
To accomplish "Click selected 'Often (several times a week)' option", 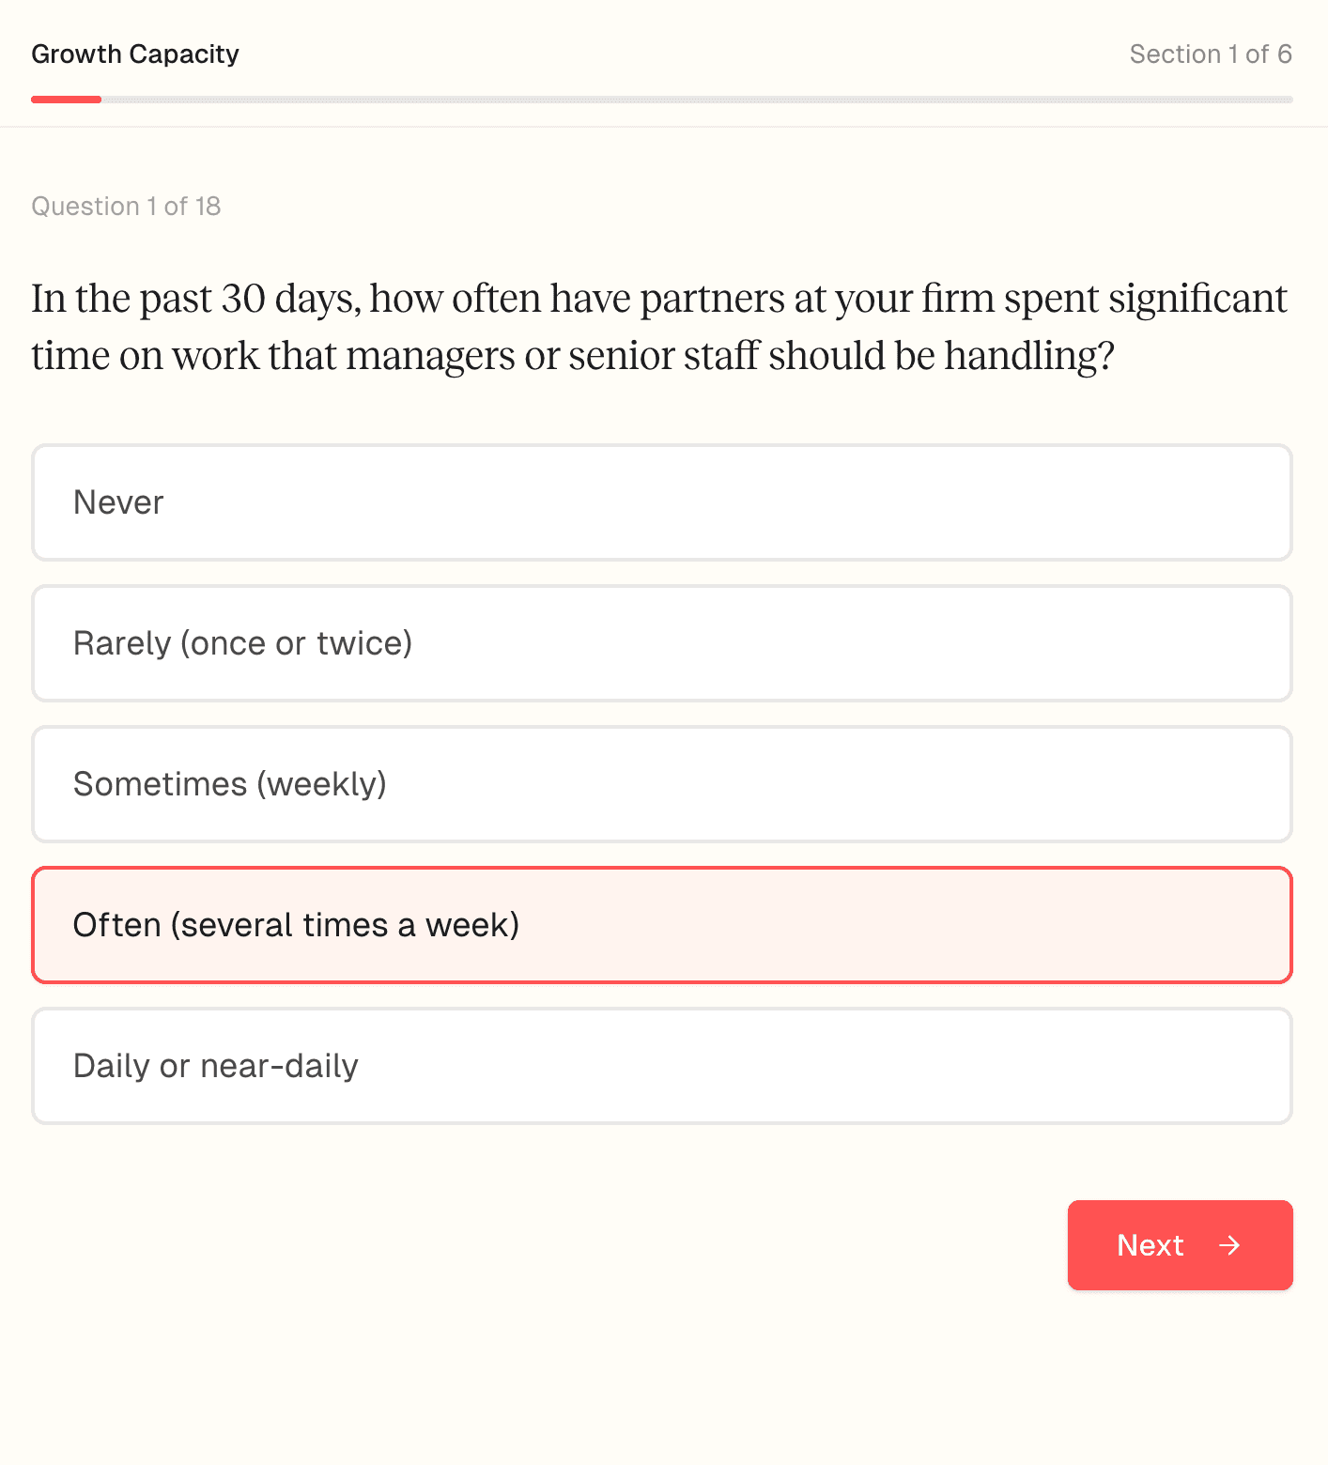I will 662,925.
